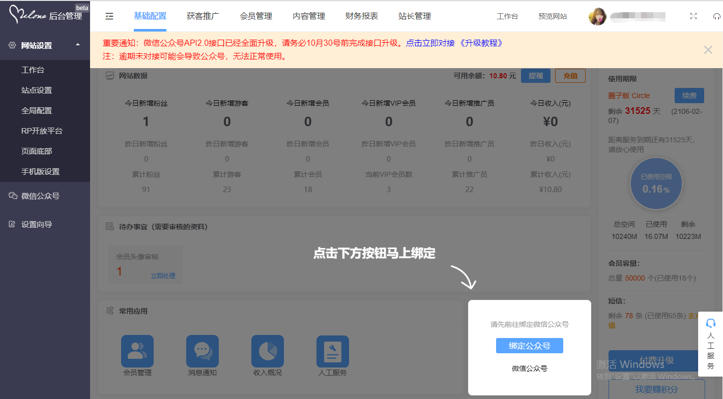723x399 pixels.
Task: Click the 人工服务 floating headset widget
Action: [x=711, y=344]
